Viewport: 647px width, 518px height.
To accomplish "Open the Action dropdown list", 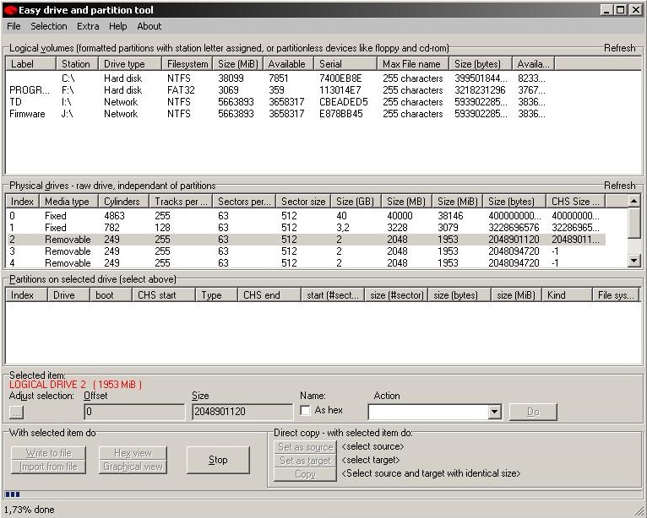I will coord(495,412).
